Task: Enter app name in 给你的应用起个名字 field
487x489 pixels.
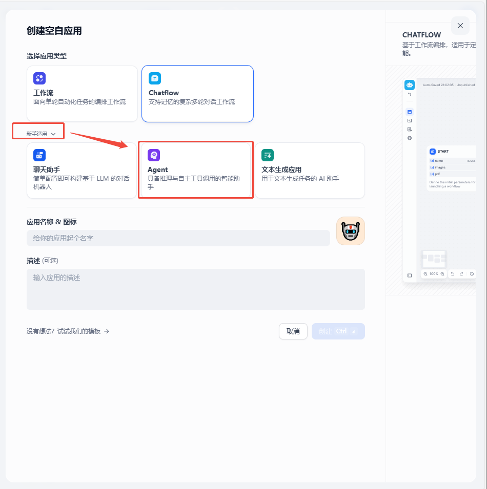Action: pos(178,238)
